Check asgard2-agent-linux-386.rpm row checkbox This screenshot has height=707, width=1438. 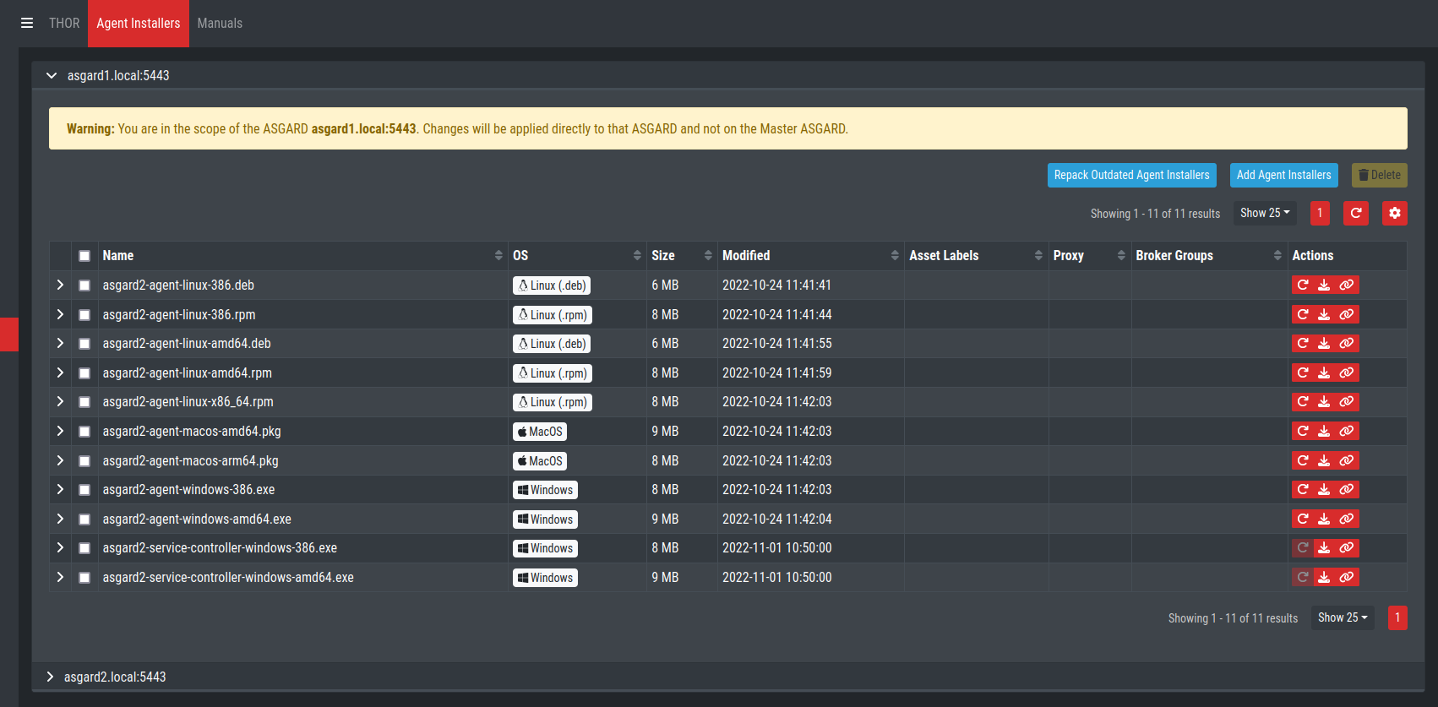click(84, 315)
